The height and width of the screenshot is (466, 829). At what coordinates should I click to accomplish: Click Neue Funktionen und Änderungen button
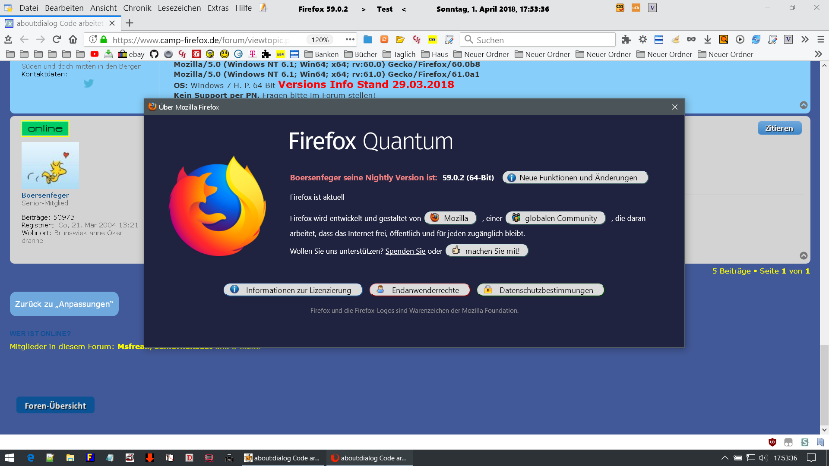[x=575, y=178]
